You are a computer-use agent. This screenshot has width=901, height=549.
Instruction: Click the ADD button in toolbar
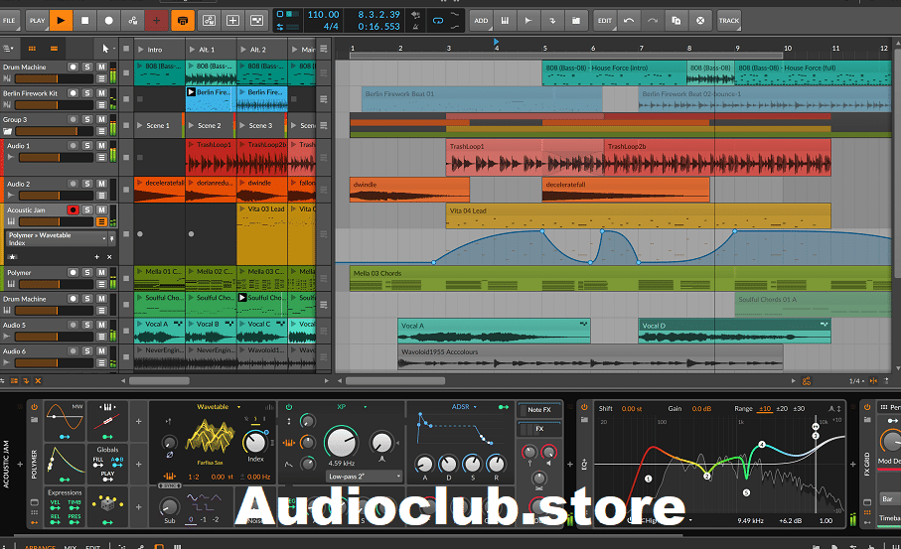(481, 20)
